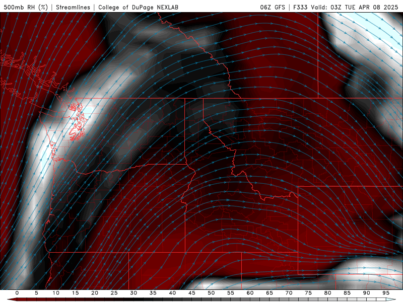Screen dimensions: 403x302
Task: Click the '90' value on color scale
Action: (x=367, y=293)
